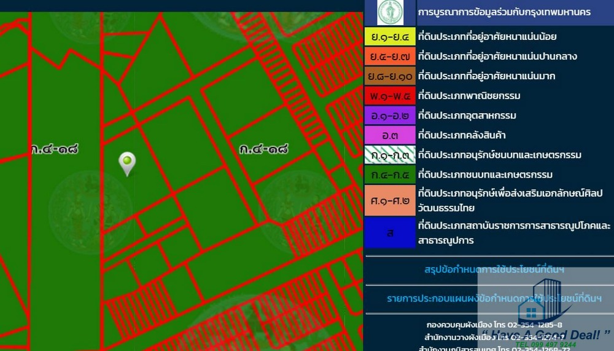614x351 pixels.
Task: Click legend text ที่ดินประเภทอนุรักษ์ชนบทและเกษตรกรรม
Action: point(500,154)
